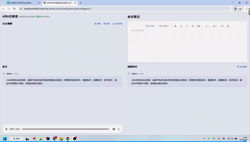
Task: Open the text alignment dropdown
Action: [x=215, y=26]
